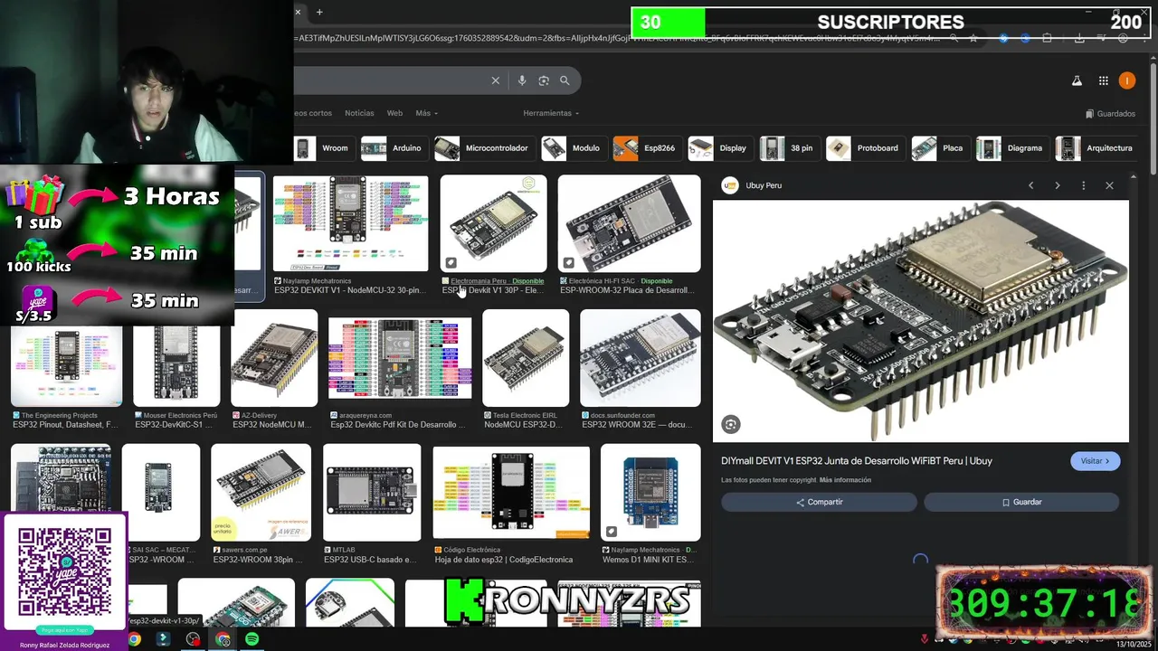
Task: Open Tesla Electronic NodeMCU ESP32 thumbnail
Action: [526, 358]
